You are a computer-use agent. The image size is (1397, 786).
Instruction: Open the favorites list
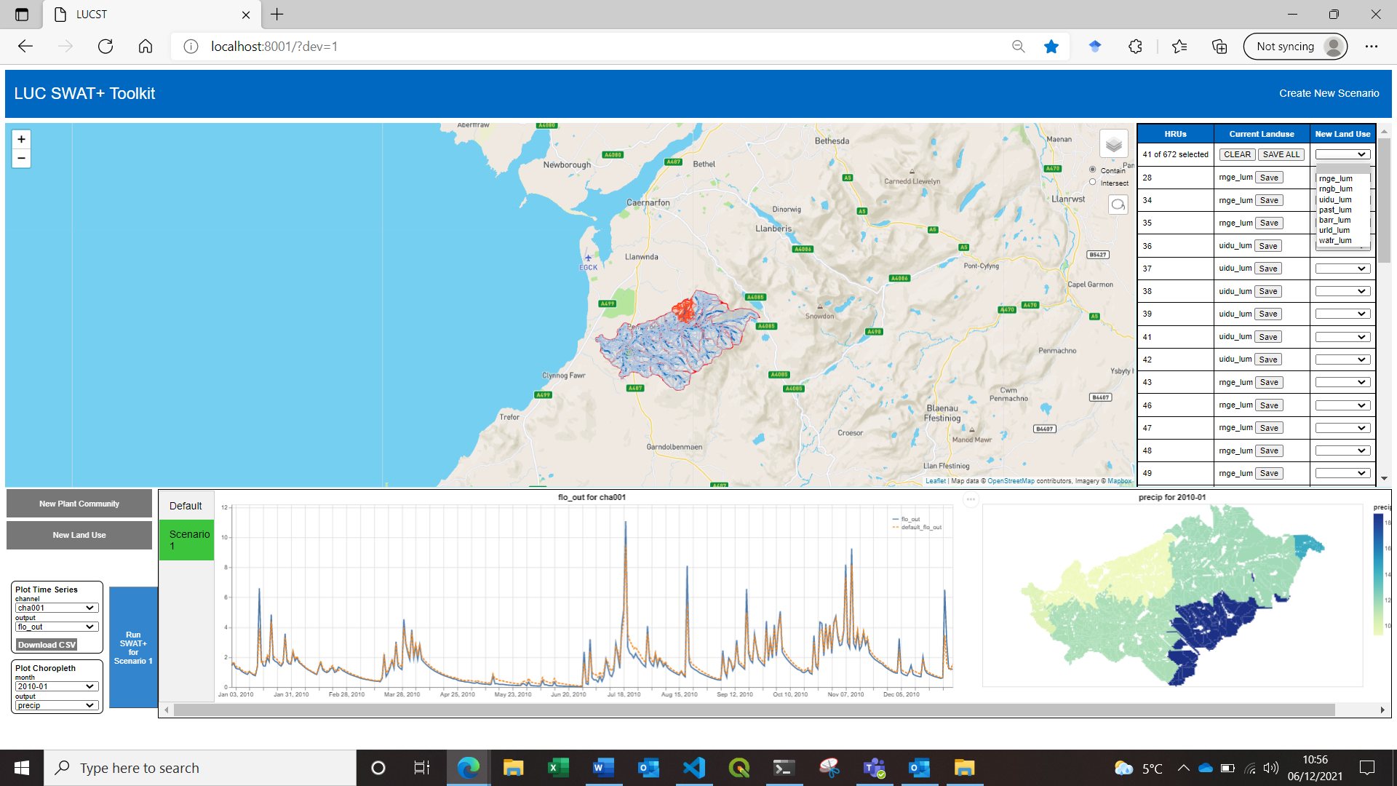(x=1179, y=47)
